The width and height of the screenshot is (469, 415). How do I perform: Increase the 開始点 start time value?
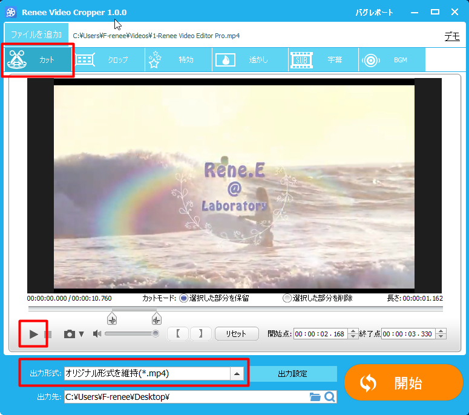tap(353, 331)
